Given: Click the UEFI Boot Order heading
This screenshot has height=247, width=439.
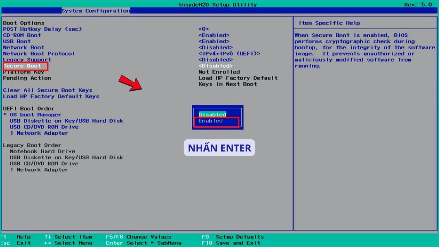Looking at the screenshot, I should click(29, 109).
